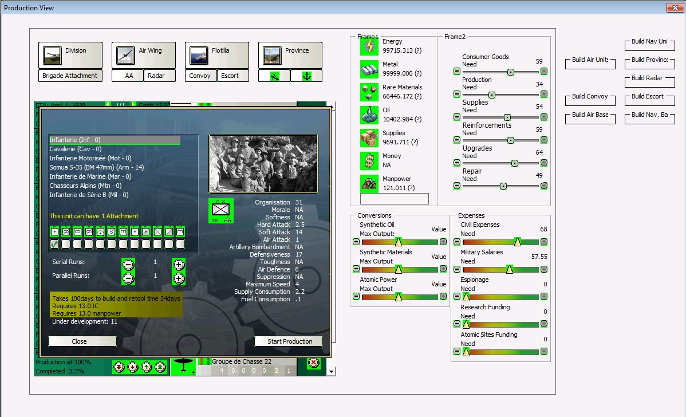Click the Oil resource icon

[369, 115]
